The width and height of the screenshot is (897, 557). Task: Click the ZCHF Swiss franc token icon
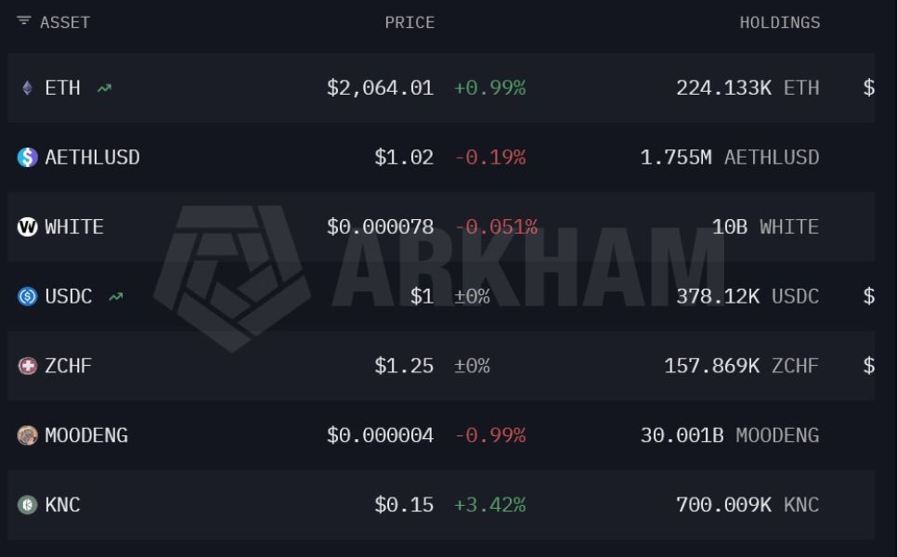pyautogui.click(x=26, y=366)
